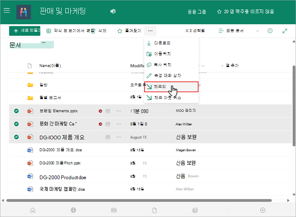This screenshot has width=296, height=217.
Task: Click the August 15 modified date cell
Action: point(138,137)
